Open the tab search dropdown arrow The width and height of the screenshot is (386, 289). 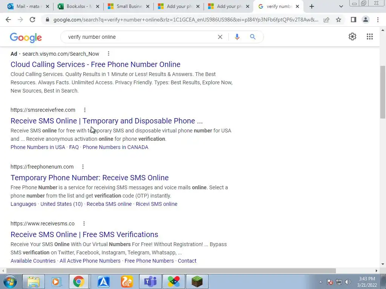[x=341, y=6]
